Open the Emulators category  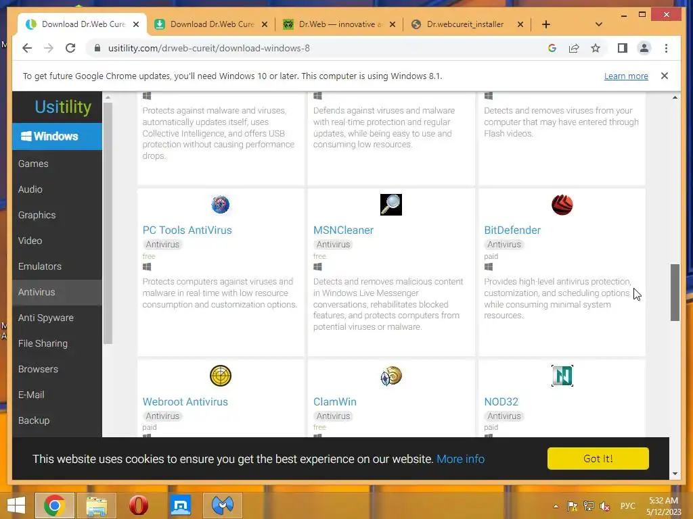57,266
